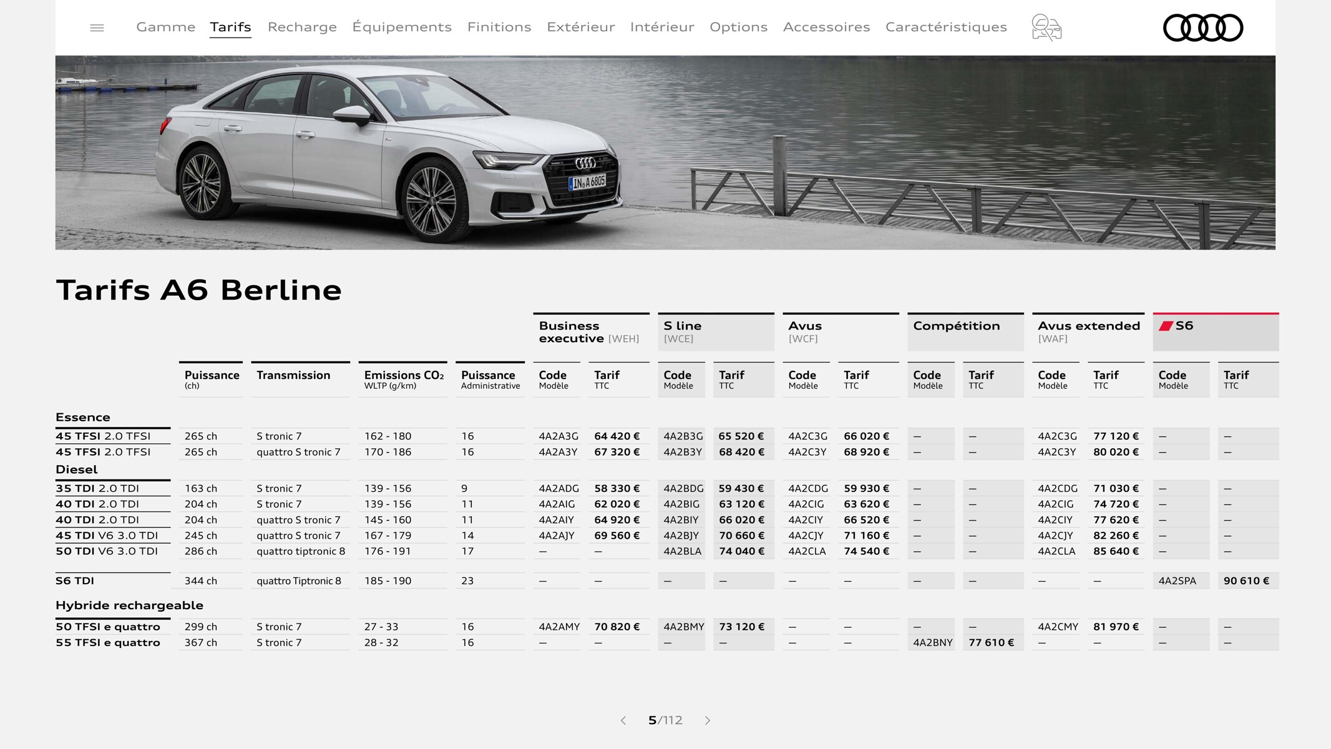Click model code 4A2AJY
This screenshot has width=1331, height=749.
tap(557, 536)
